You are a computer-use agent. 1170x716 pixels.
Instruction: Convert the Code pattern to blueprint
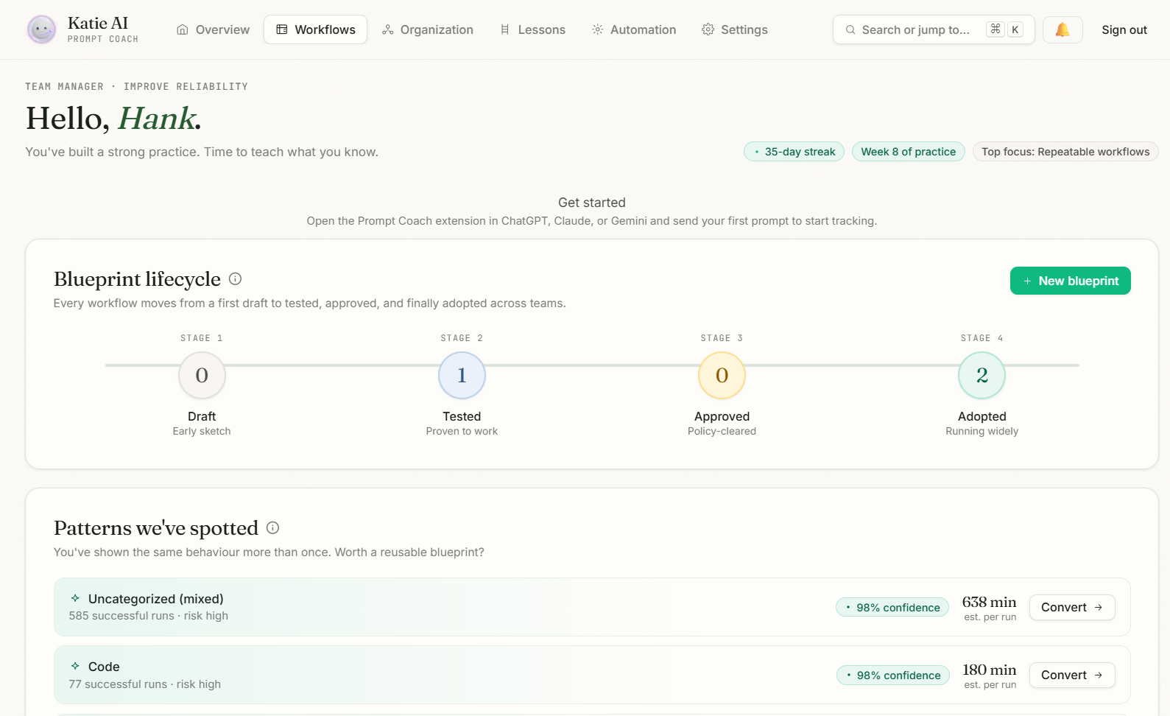1071,675
